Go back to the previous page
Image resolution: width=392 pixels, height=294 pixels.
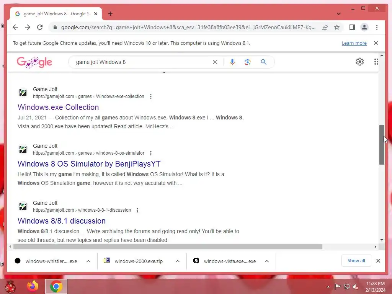[15, 27]
